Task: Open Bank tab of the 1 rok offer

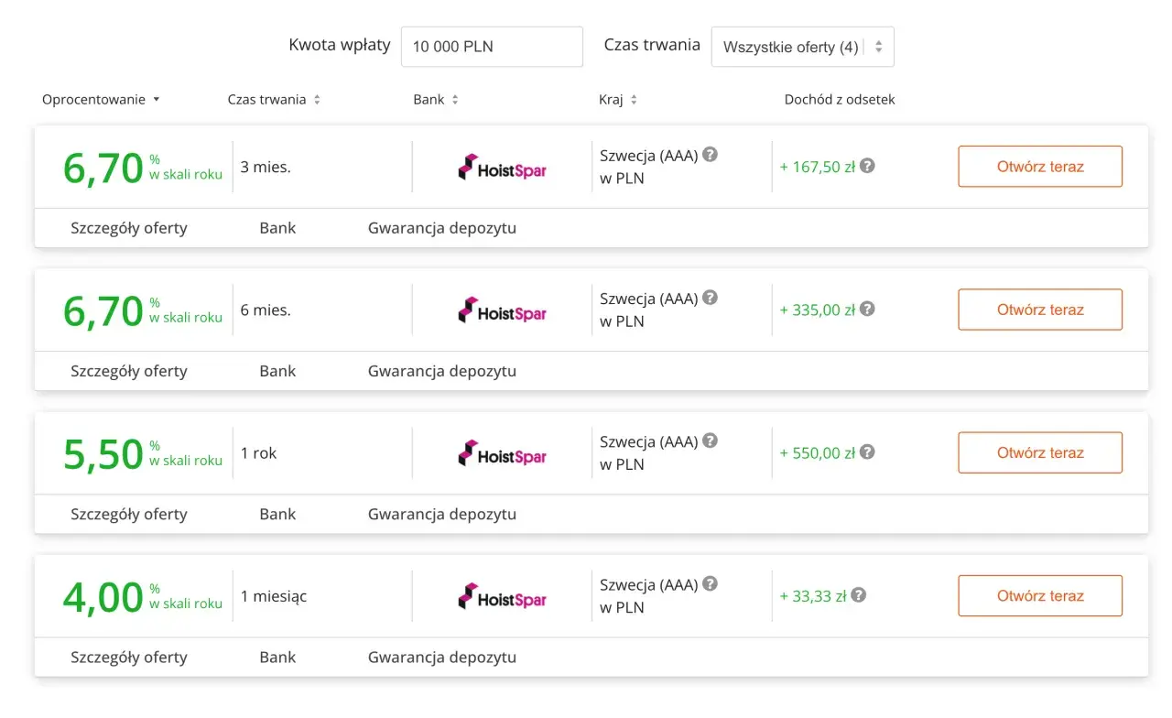Action: point(277,514)
